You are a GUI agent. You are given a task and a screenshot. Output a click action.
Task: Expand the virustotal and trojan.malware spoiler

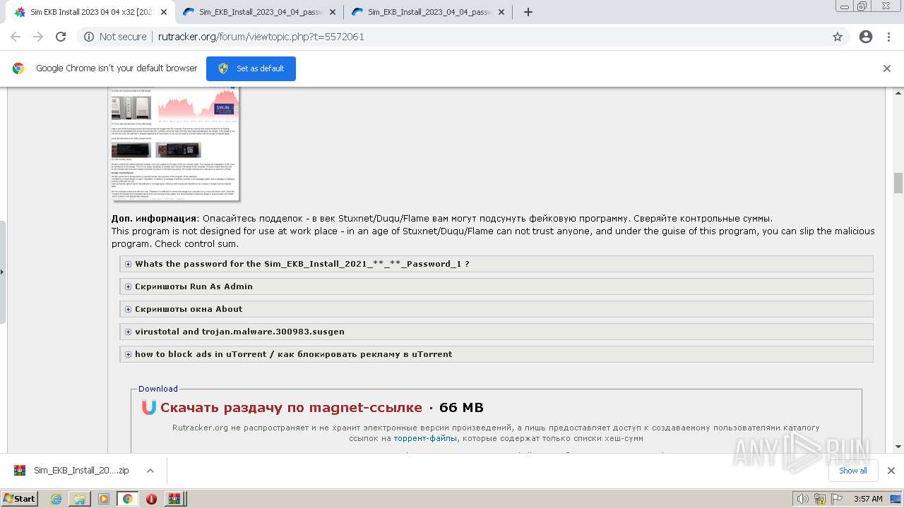coord(496,332)
